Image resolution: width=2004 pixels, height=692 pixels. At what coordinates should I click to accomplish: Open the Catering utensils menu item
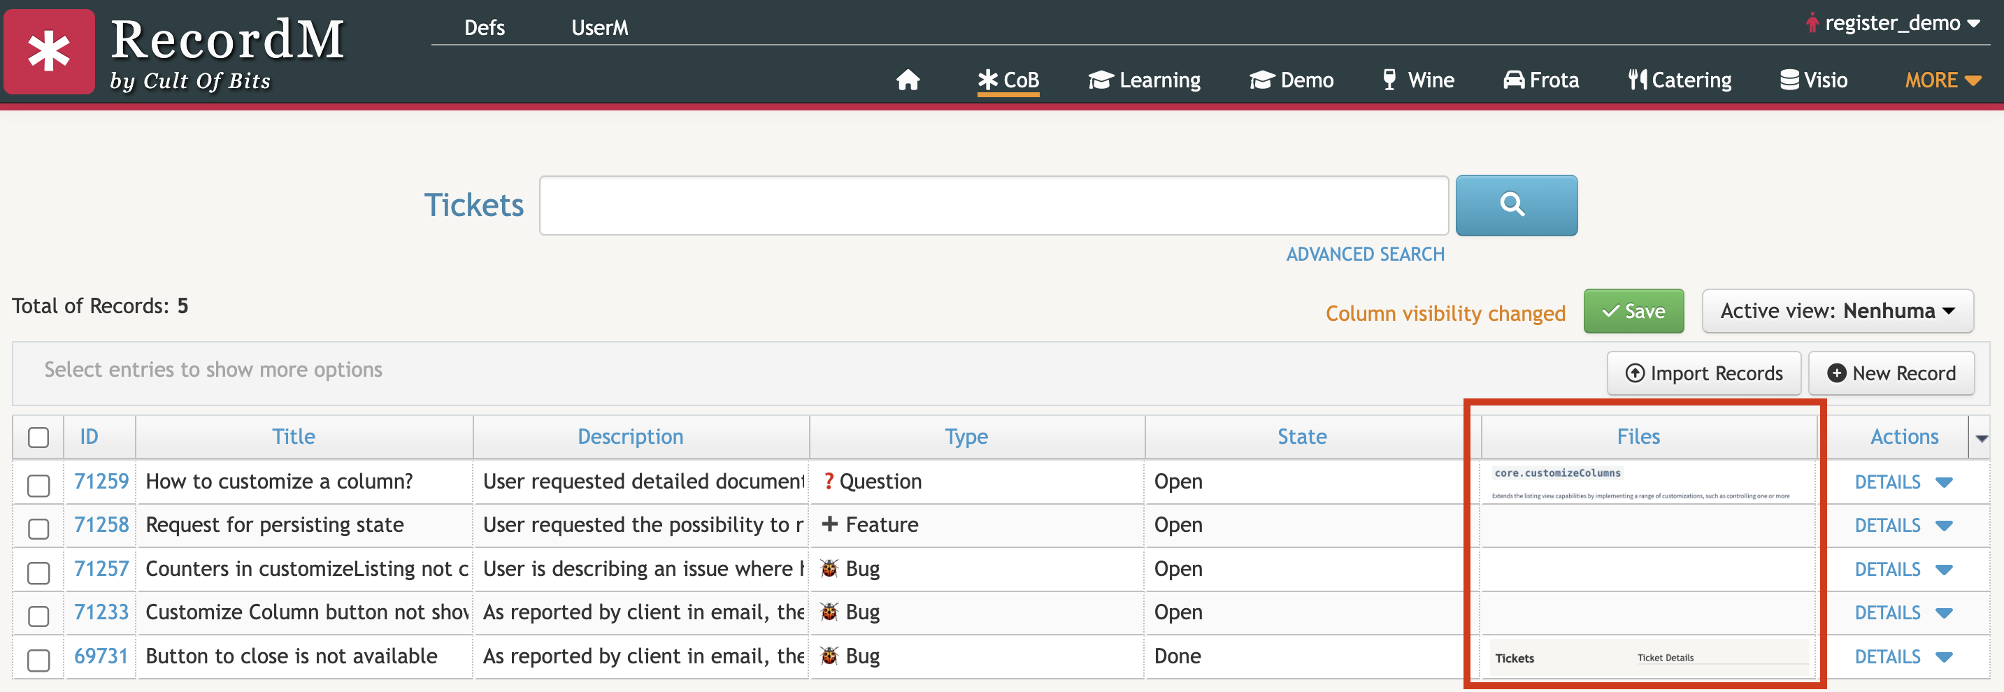point(1680,80)
